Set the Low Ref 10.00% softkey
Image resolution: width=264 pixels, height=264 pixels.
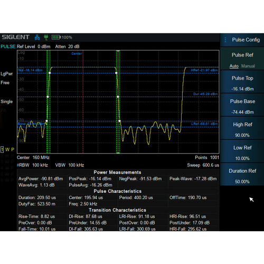[242, 152]
